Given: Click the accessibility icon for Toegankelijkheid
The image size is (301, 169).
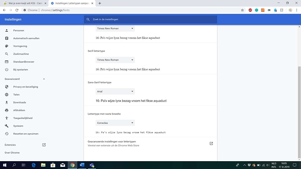Looking at the screenshot, I should click(x=7, y=118).
